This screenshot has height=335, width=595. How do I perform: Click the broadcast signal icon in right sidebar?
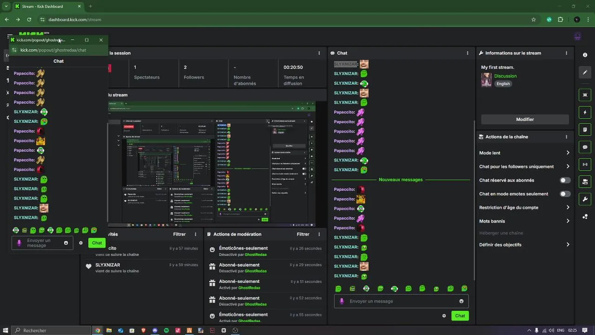pyautogui.click(x=585, y=164)
